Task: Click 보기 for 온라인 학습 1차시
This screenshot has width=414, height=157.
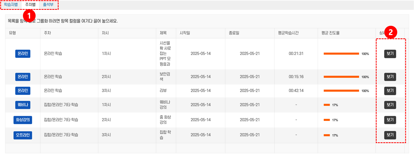Action: click(390, 54)
